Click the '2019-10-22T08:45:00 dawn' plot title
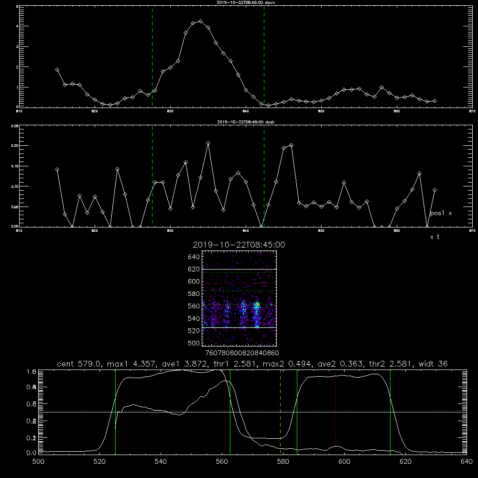 click(x=246, y=2)
